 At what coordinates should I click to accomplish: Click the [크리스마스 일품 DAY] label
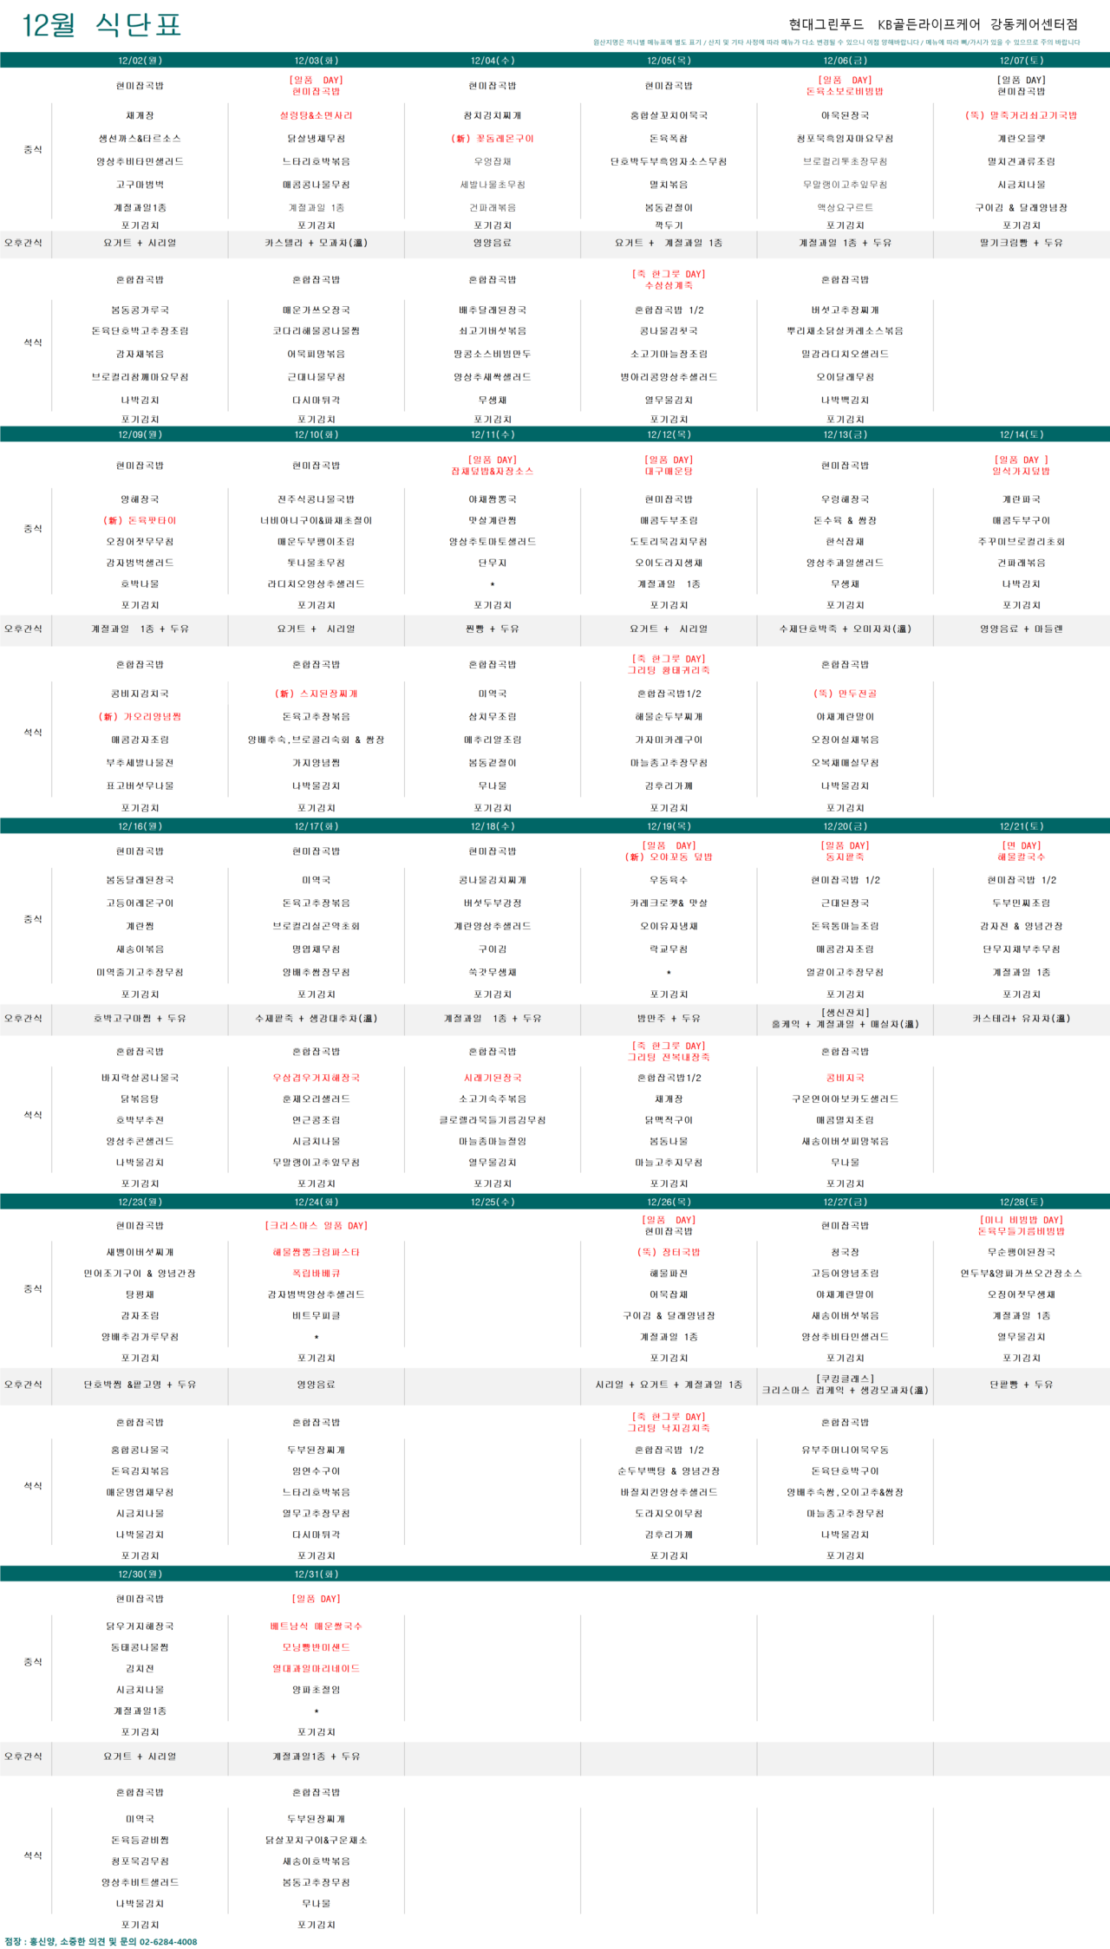[317, 1226]
